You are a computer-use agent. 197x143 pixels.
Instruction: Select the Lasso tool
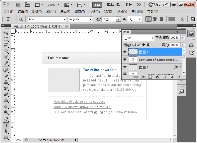6,45
